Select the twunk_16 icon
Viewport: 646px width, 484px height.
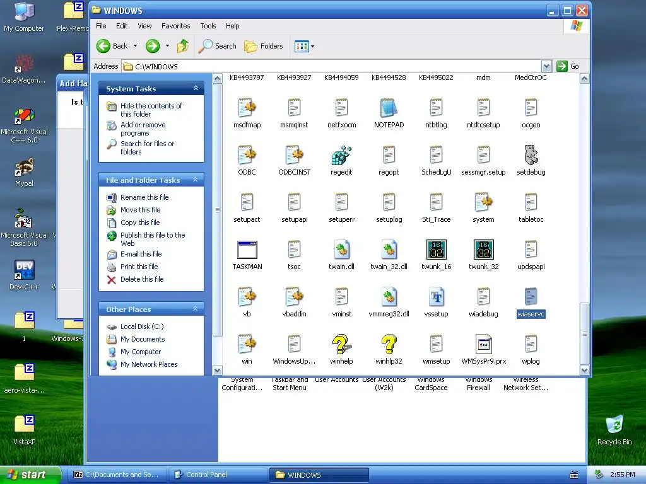pos(436,250)
